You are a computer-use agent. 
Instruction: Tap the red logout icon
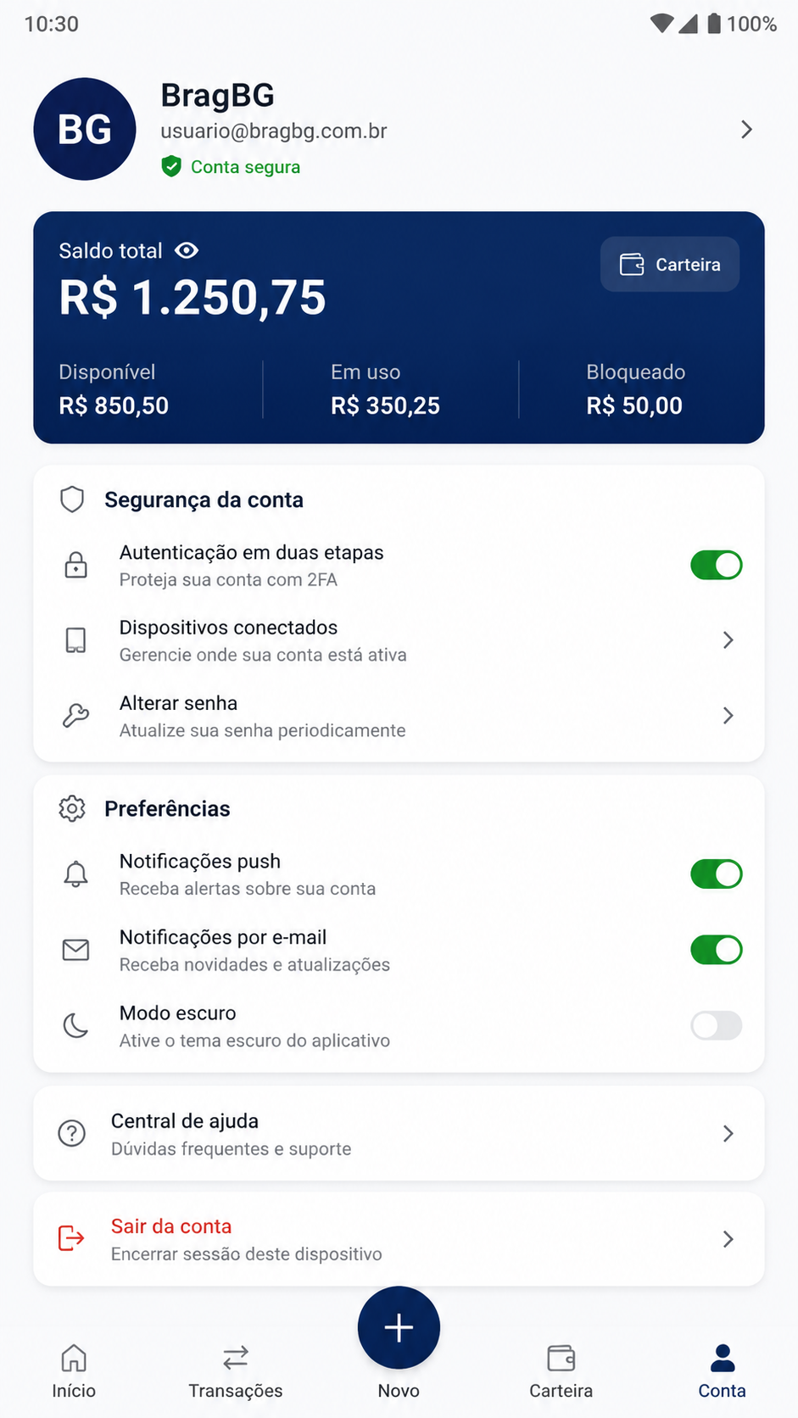pos(71,1238)
